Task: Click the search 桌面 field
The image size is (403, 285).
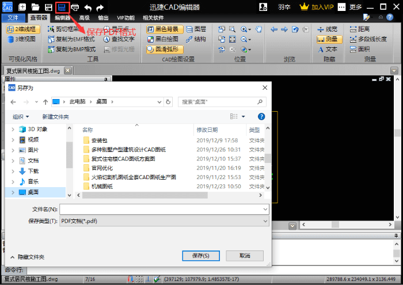Action: point(222,102)
